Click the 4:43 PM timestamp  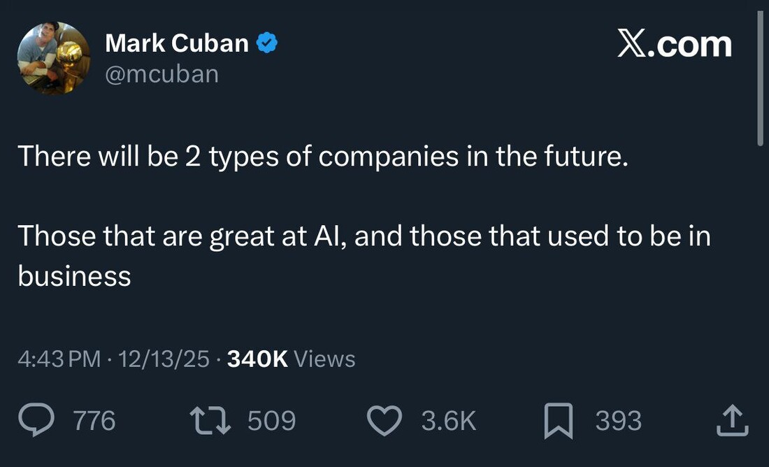click(59, 359)
